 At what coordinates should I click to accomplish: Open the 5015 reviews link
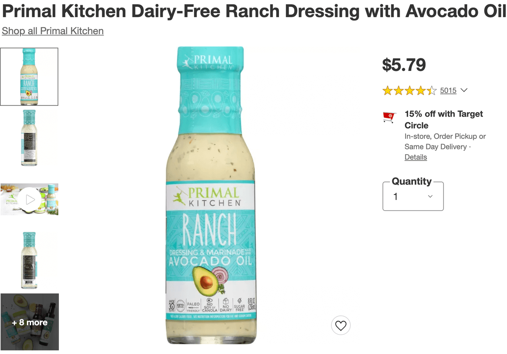click(448, 90)
